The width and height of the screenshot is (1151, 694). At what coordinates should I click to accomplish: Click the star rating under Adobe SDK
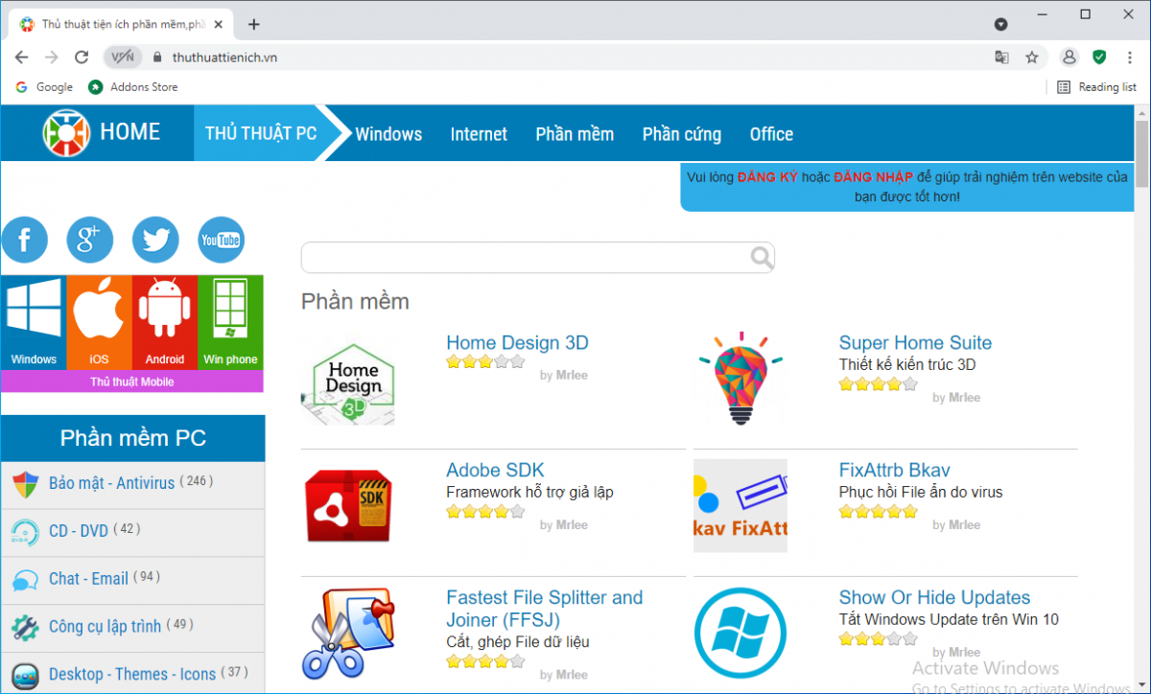(484, 512)
